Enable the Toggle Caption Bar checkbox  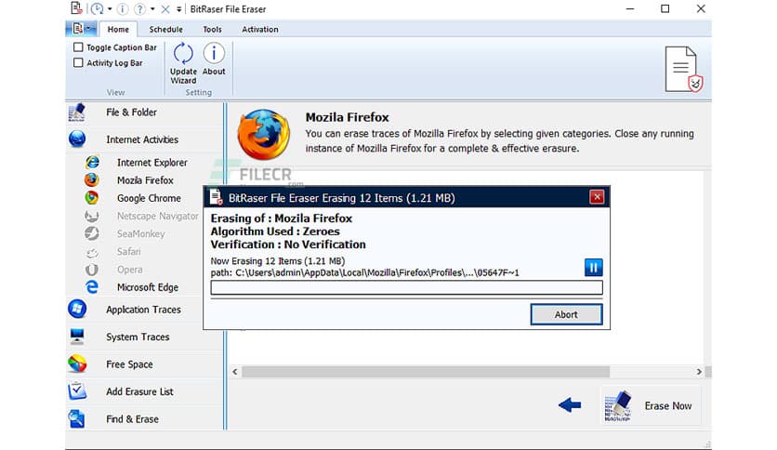[78, 47]
